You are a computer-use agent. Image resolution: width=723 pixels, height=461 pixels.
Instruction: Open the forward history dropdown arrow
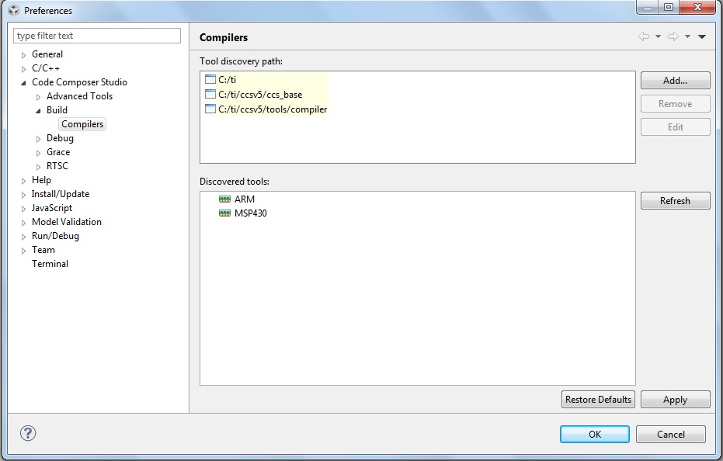(x=687, y=36)
